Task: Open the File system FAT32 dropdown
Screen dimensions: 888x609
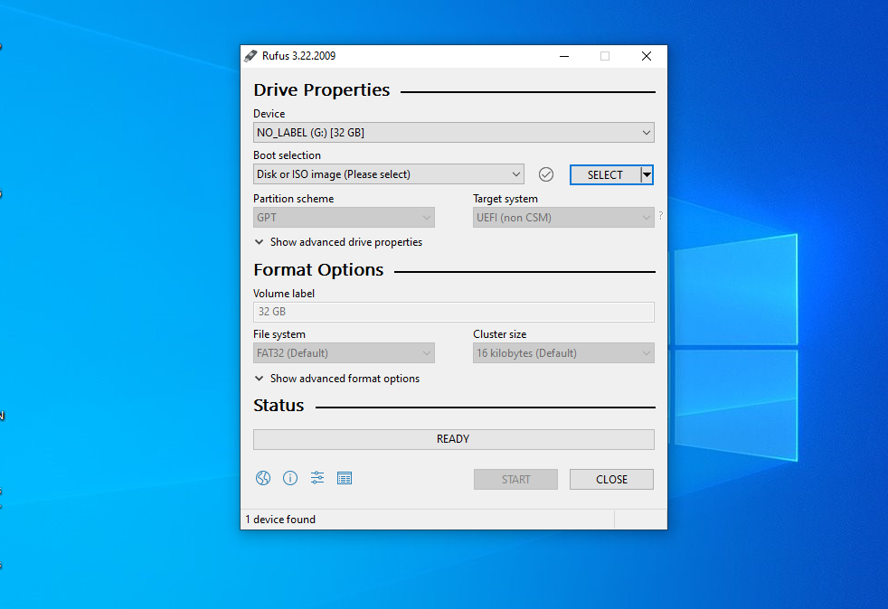Action: (344, 353)
